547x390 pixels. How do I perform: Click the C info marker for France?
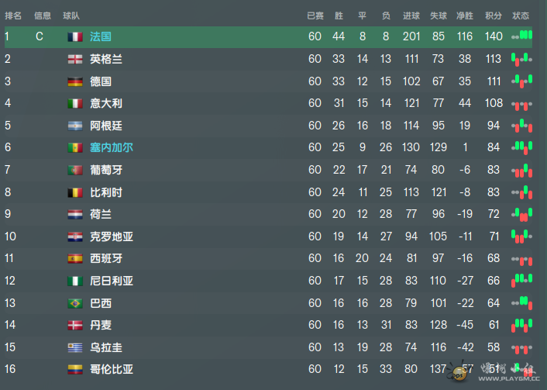[x=40, y=36]
